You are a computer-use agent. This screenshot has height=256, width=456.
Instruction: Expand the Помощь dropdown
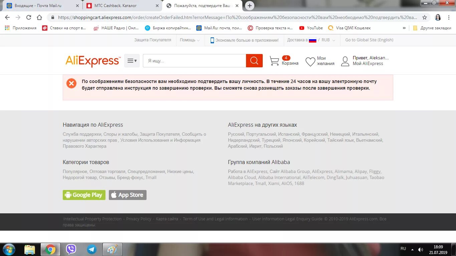click(190, 40)
